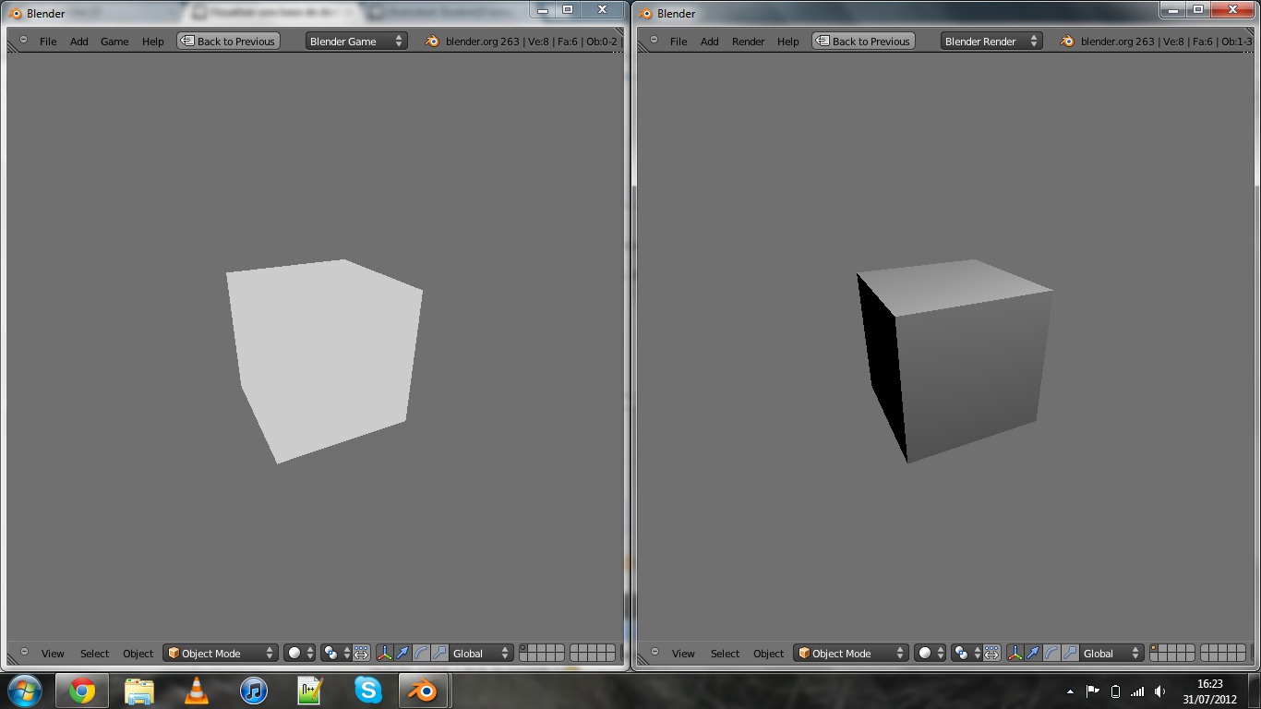1261x709 pixels.
Task: Toggle proportional editing influence icon
Action: pyautogui.click(x=360, y=653)
